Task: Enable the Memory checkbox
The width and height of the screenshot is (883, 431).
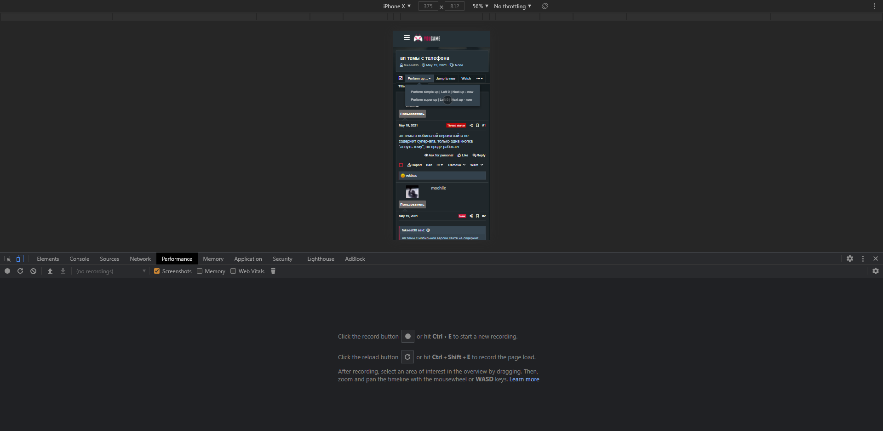Action: coord(200,271)
